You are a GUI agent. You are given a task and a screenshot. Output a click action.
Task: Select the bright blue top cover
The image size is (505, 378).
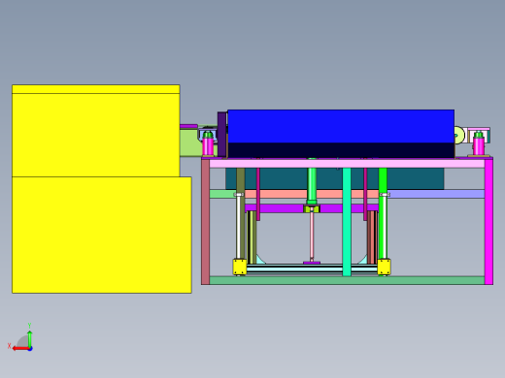341,126
